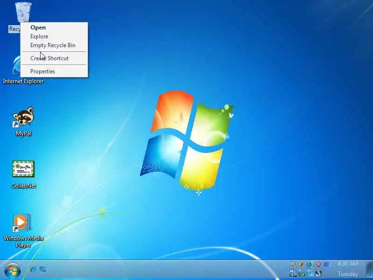Click the dark blue swirl tray icon
The height and width of the screenshot is (280, 373).
[x=318, y=273]
